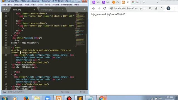Viewport: 178px width, 100px height.
Task: Change syntax via HTML status label
Action: [83, 92]
